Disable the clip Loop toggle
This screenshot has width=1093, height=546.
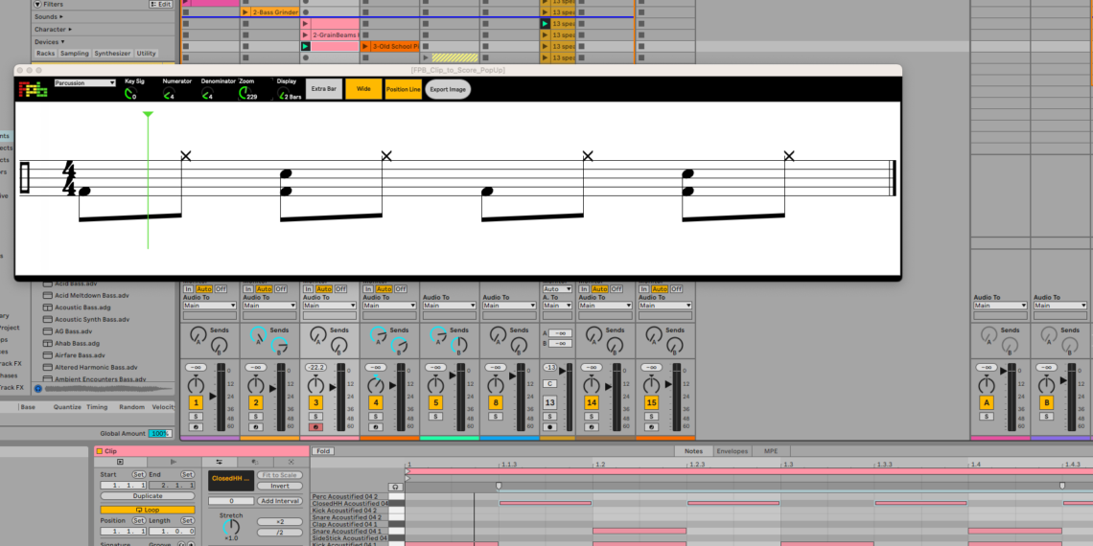[x=148, y=510]
